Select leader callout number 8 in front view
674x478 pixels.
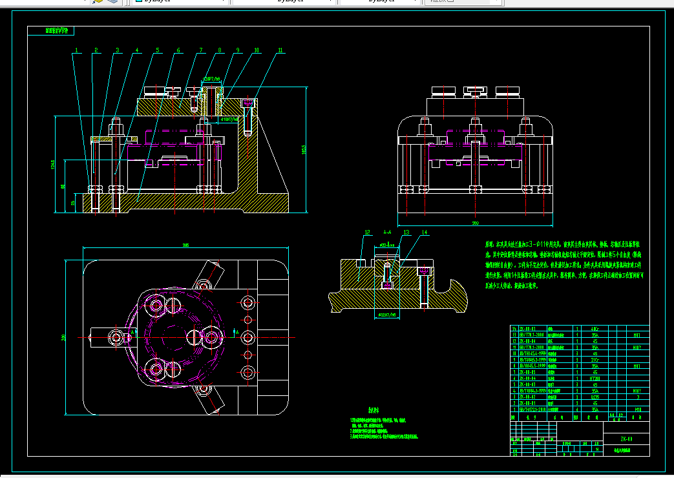[x=219, y=50]
